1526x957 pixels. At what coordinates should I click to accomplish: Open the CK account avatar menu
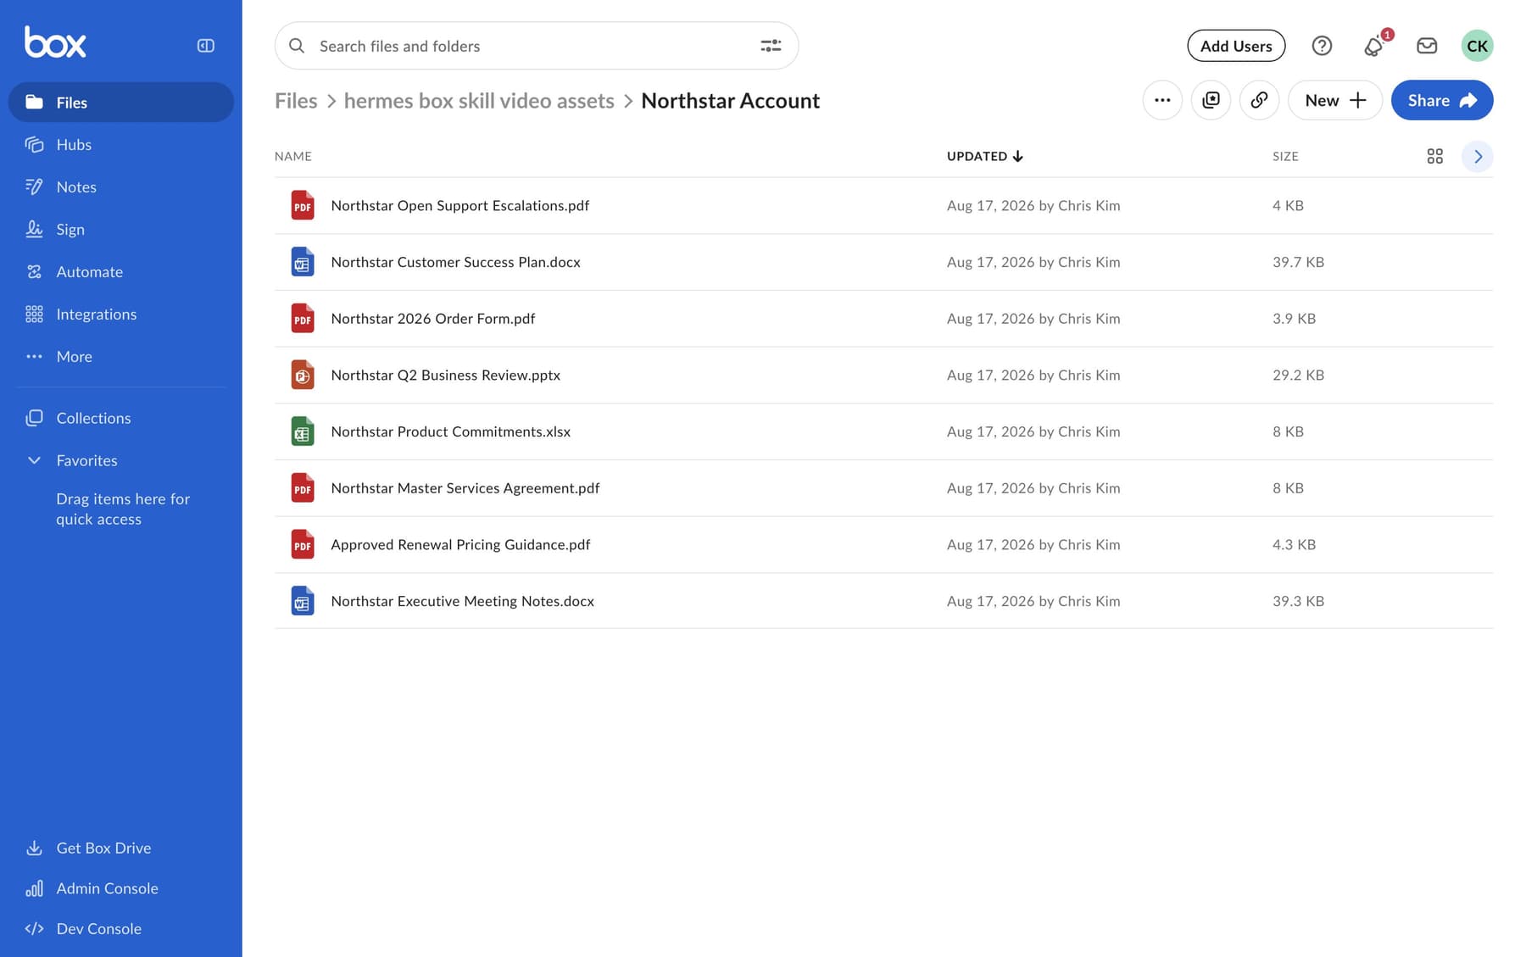click(x=1477, y=46)
